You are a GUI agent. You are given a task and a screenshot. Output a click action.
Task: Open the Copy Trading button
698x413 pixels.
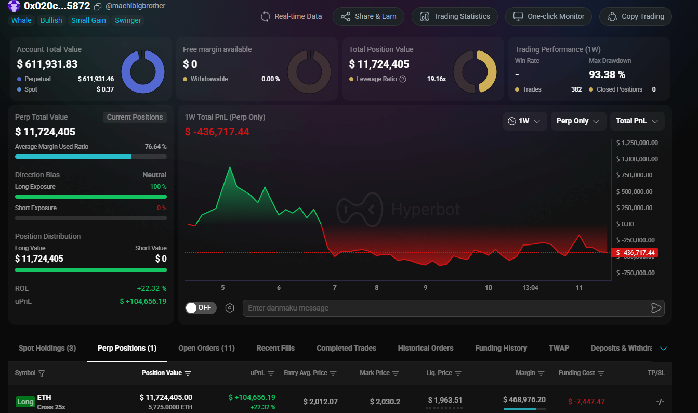tap(635, 16)
